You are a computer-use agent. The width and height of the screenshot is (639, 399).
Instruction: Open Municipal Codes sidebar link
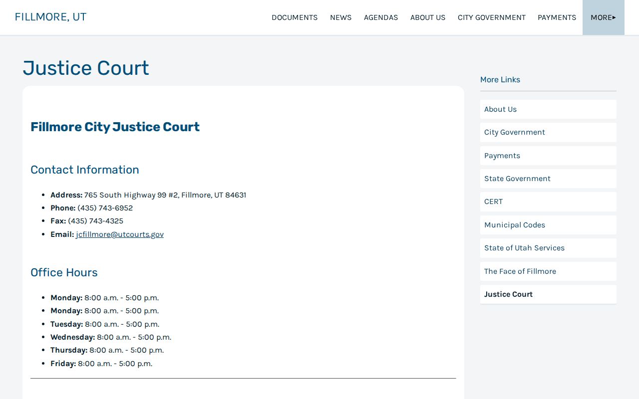coord(548,225)
